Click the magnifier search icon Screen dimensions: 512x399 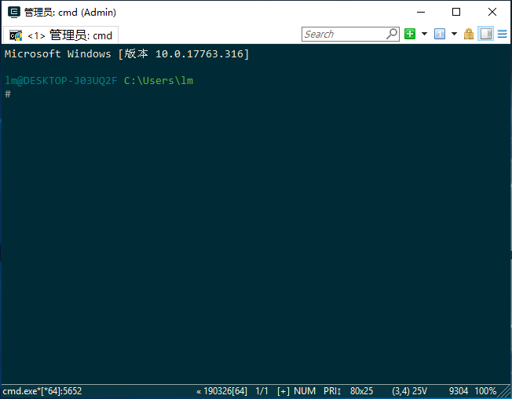[x=392, y=34]
